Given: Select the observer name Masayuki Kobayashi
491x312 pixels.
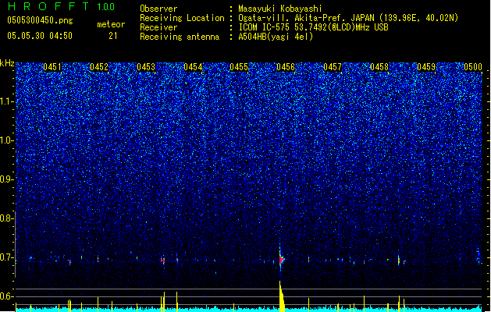Looking at the screenshot, I should click(280, 9).
